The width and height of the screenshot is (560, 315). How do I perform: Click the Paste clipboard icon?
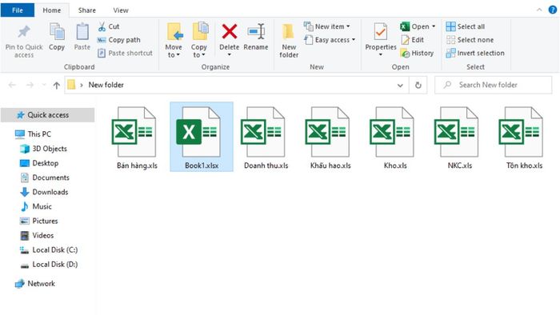click(82, 32)
